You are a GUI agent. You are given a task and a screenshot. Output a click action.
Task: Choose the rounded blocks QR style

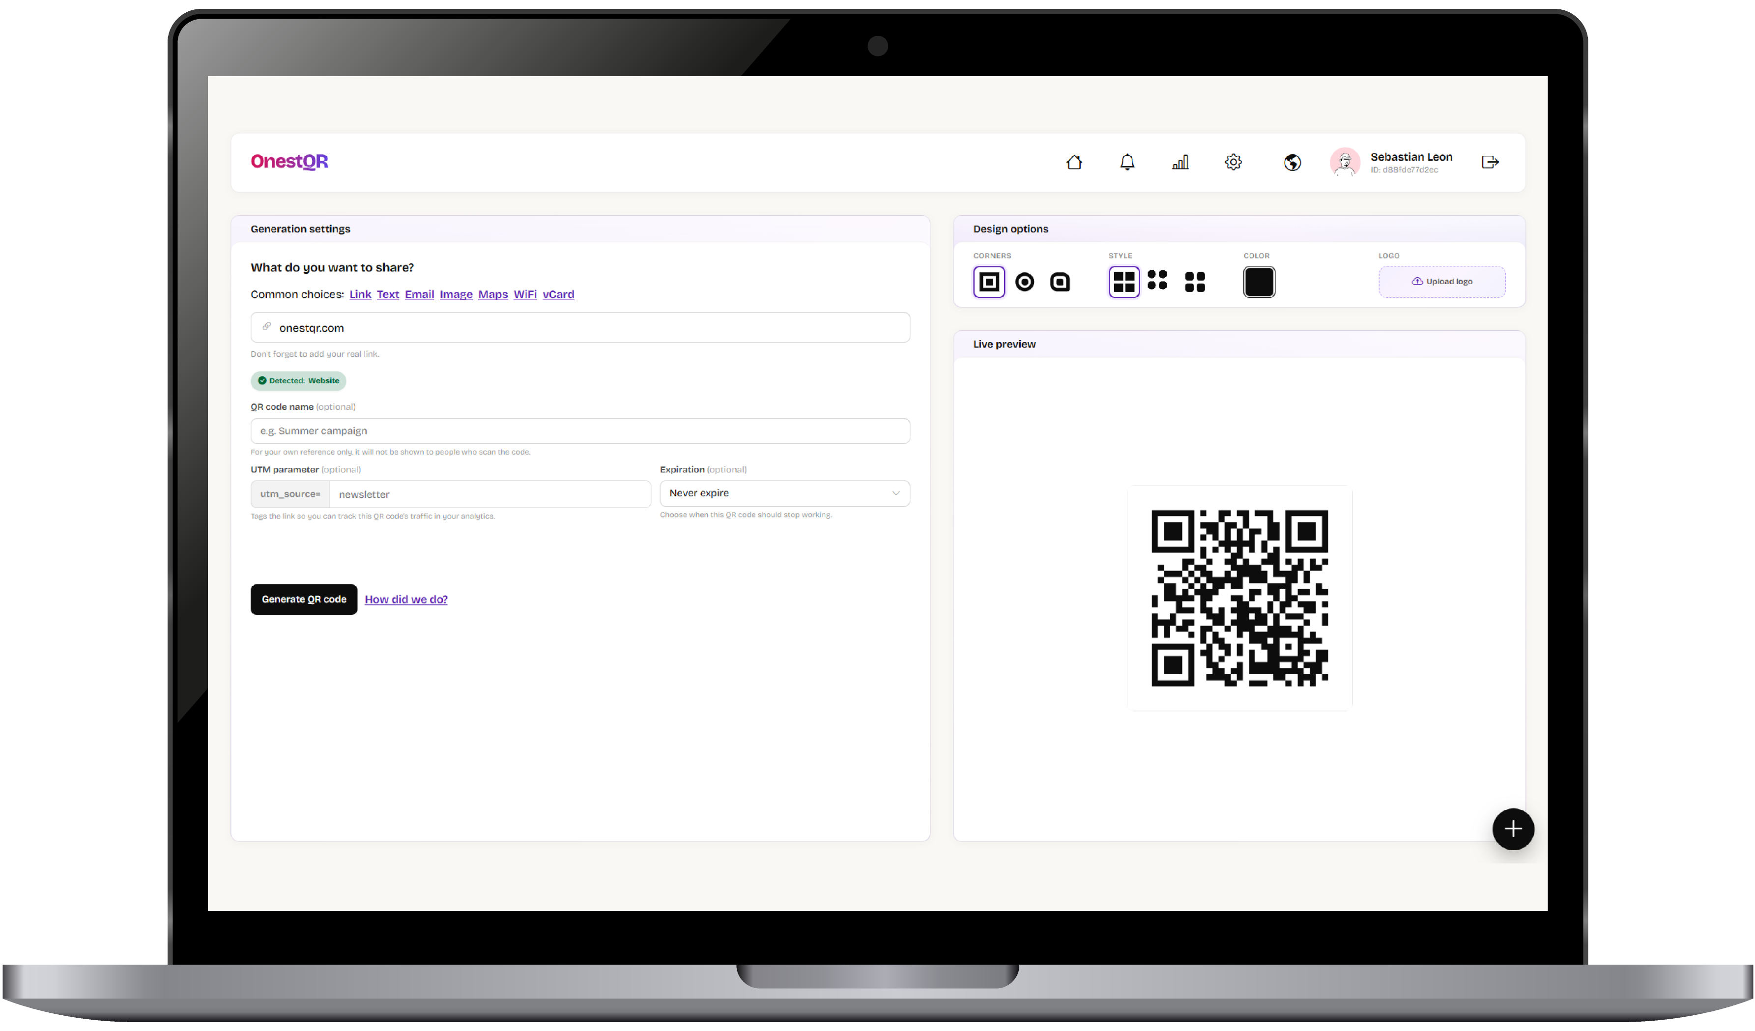point(1195,282)
